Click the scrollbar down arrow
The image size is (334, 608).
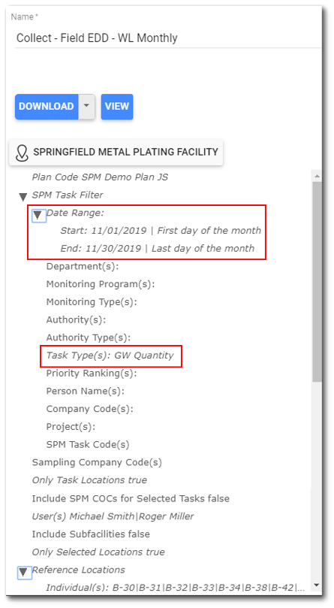tap(317, 585)
